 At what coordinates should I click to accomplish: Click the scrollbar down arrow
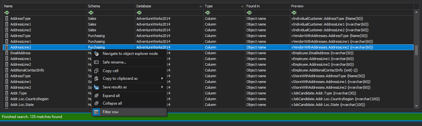(416, 106)
